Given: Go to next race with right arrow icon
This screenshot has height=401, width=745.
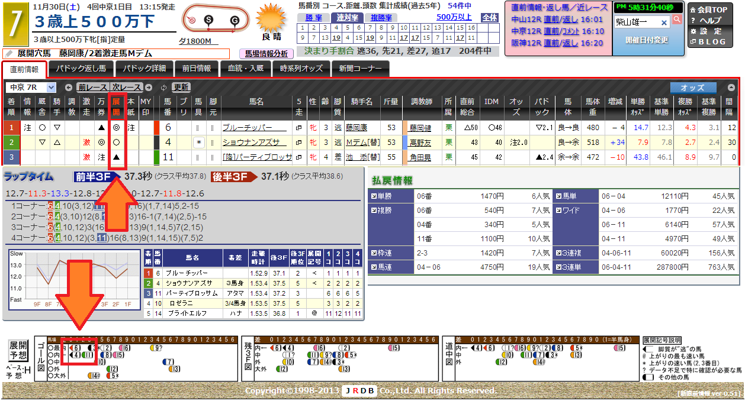Looking at the screenshot, I should tap(148, 88).
